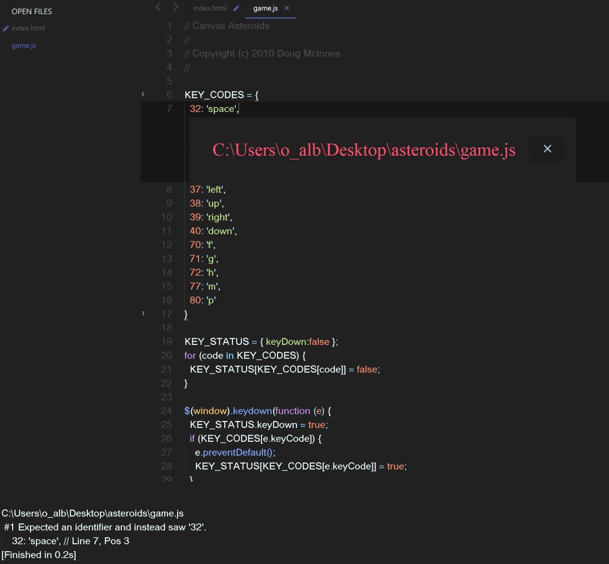The height and width of the screenshot is (564, 609).
Task: Close the game.js tab
Action: click(x=287, y=8)
